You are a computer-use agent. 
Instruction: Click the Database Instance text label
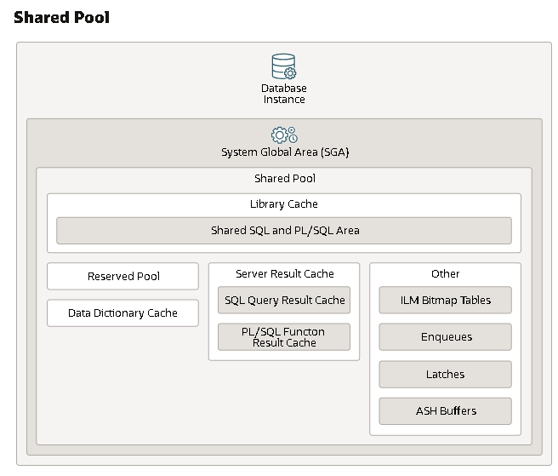pos(283,94)
